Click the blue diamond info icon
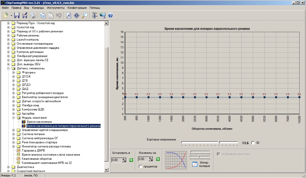306x178 pixels. [x=76, y=16]
